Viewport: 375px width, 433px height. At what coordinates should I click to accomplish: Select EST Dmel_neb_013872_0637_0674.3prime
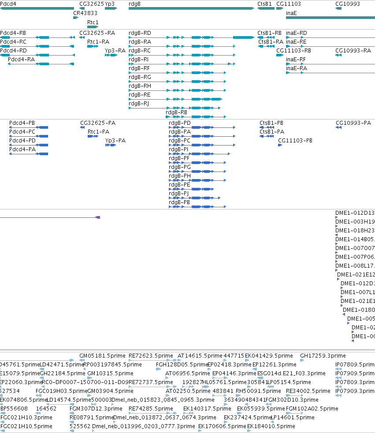pos(165,418)
